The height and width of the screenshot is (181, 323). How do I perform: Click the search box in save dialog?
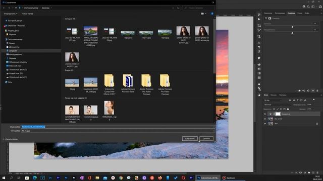tap(198, 8)
